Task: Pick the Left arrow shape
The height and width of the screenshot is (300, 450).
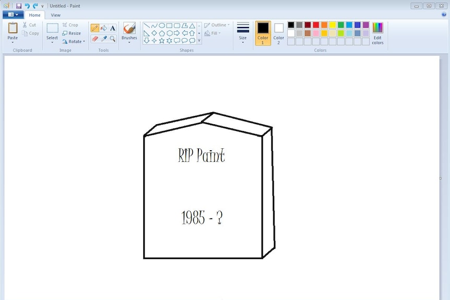Action: click(x=184, y=33)
